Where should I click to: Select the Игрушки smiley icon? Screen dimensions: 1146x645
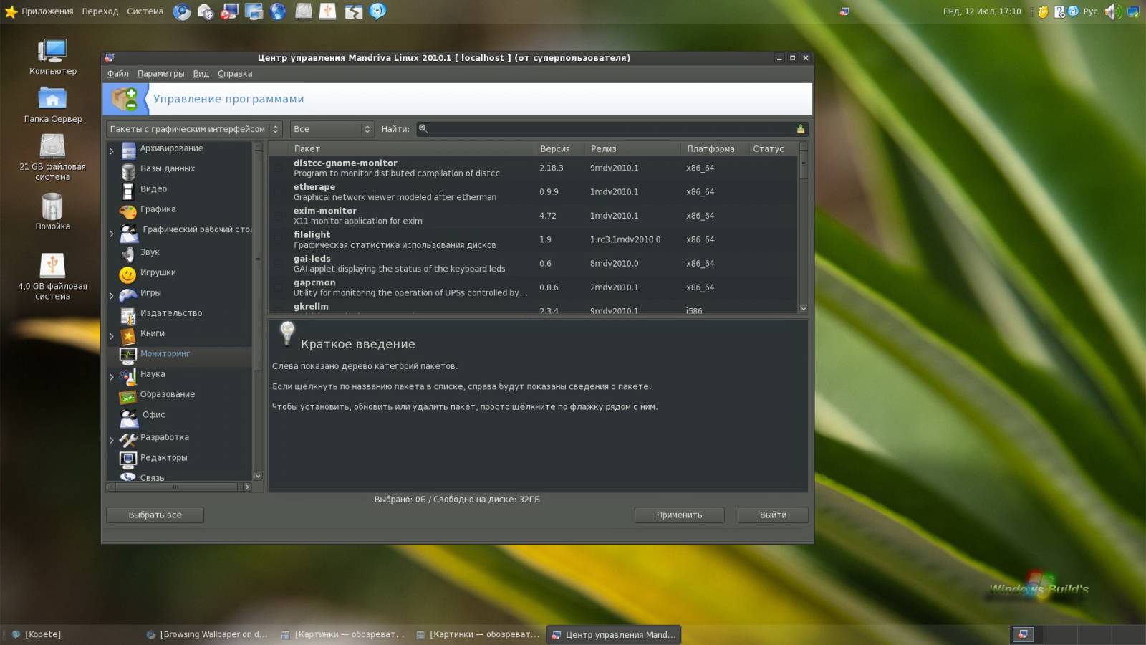128,274
